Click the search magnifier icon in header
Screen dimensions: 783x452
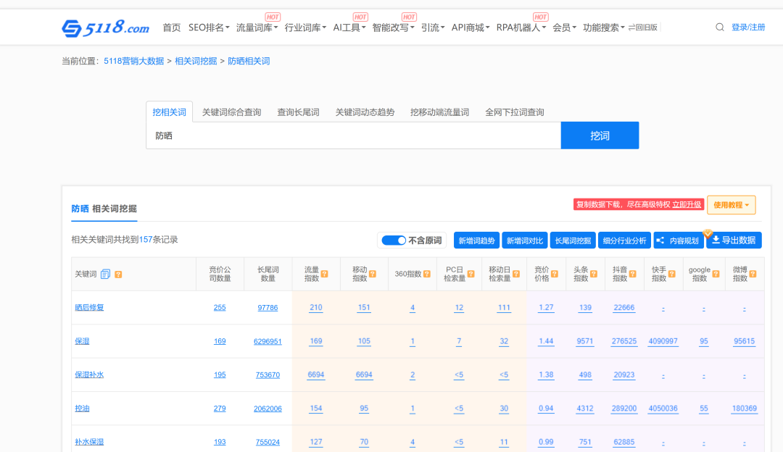(x=719, y=28)
